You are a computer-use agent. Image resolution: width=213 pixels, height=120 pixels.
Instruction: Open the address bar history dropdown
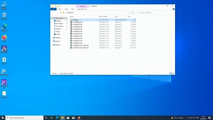pos(129,13)
